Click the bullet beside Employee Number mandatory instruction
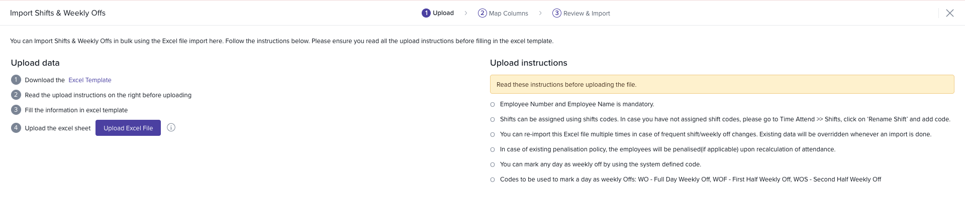This screenshot has width=965, height=204. 493,105
